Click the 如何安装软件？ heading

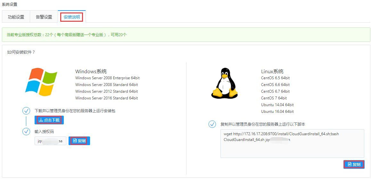tap(21, 52)
